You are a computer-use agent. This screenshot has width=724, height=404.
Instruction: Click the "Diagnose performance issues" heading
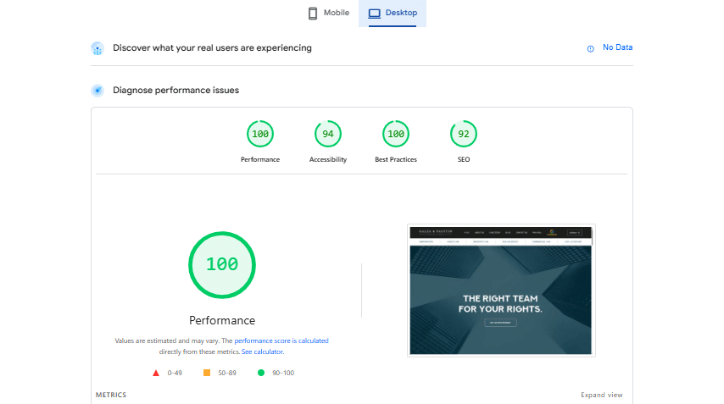(x=175, y=91)
